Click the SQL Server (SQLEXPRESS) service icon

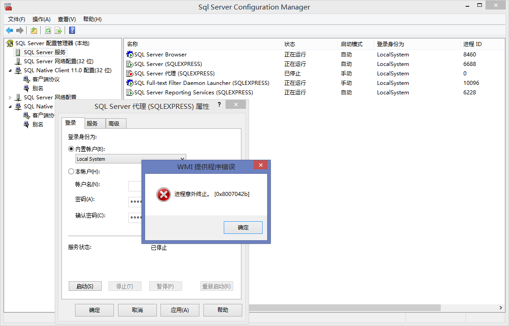tap(130, 64)
